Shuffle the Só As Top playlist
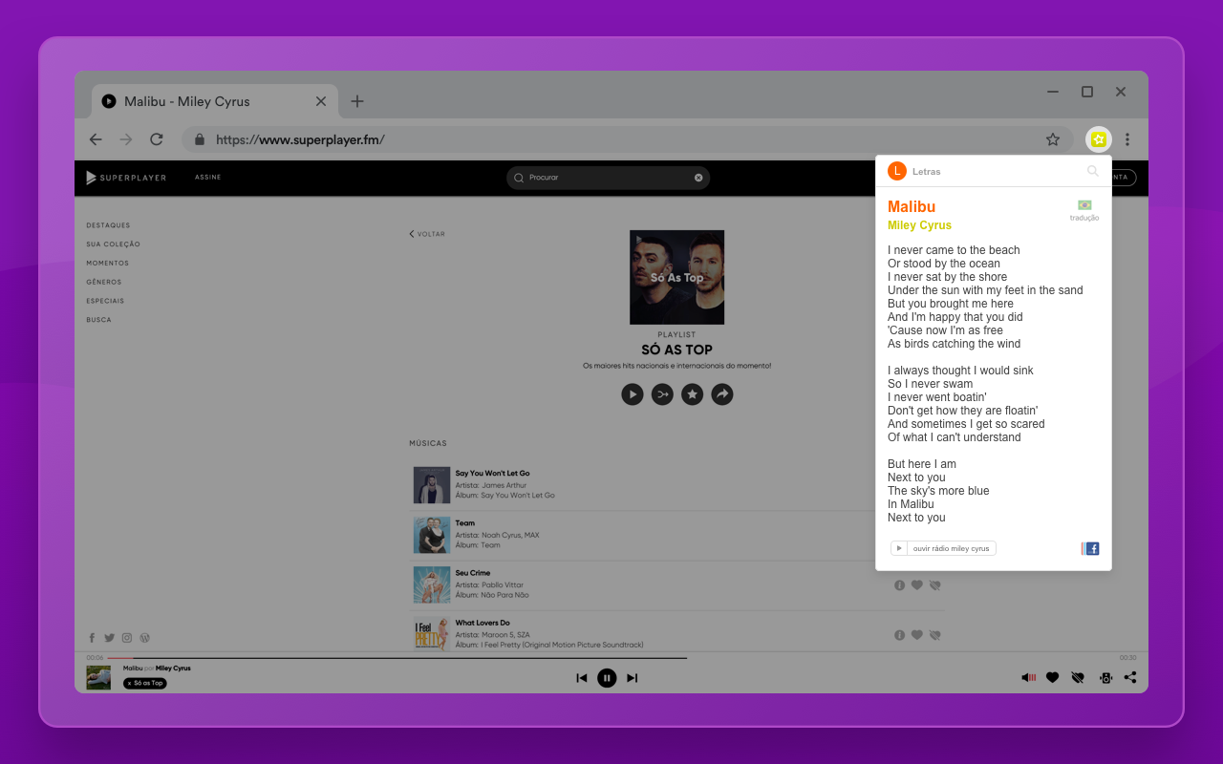This screenshot has height=764, width=1223. click(662, 394)
